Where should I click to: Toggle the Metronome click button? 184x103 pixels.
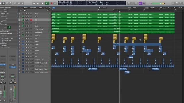(144, 3)
